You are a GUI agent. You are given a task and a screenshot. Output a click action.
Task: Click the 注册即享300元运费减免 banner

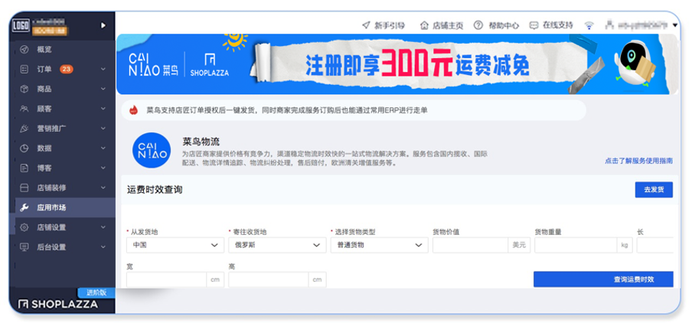(x=397, y=64)
